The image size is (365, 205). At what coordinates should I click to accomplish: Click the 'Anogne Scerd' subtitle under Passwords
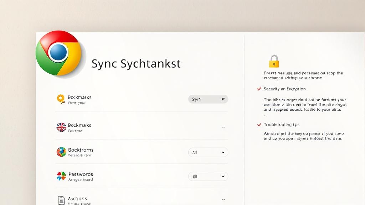point(81,179)
